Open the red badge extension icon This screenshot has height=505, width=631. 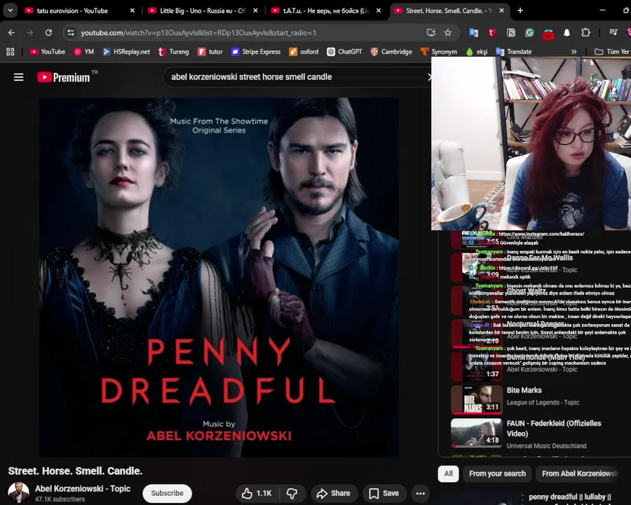(548, 34)
